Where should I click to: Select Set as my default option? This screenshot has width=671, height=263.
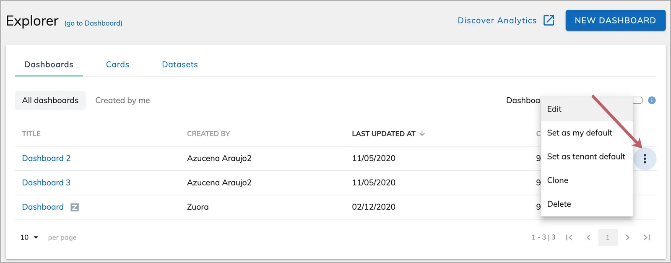(587, 133)
